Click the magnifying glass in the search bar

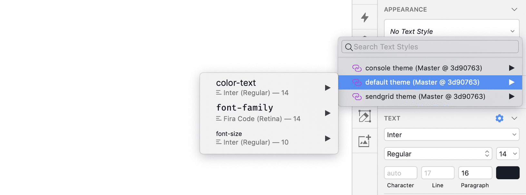coord(349,47)
